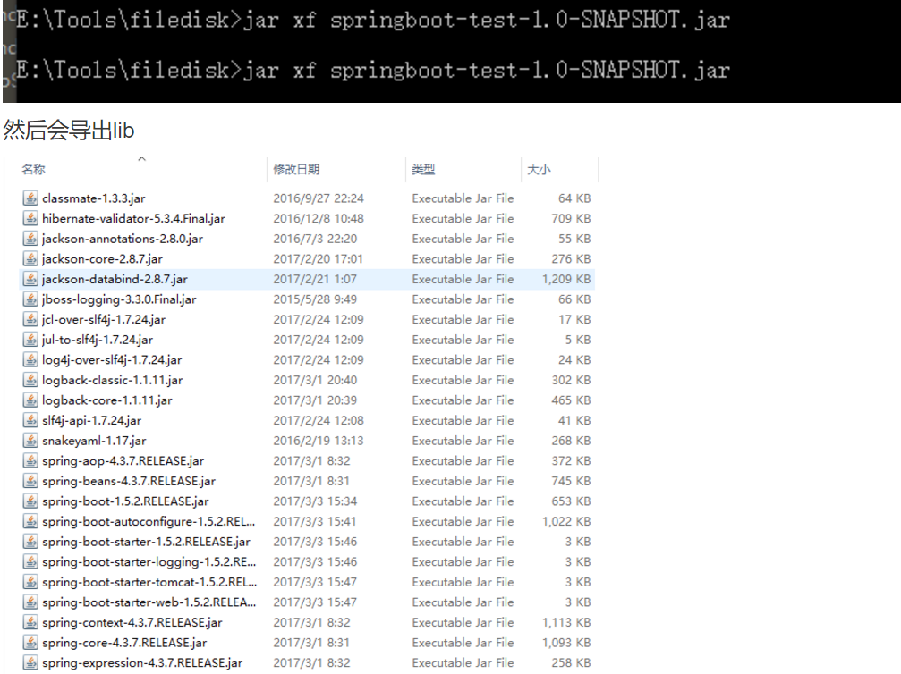Click the jar icon of spring-boot-starter-logging
The image size is (901, 674).
(x=30, y=561)
